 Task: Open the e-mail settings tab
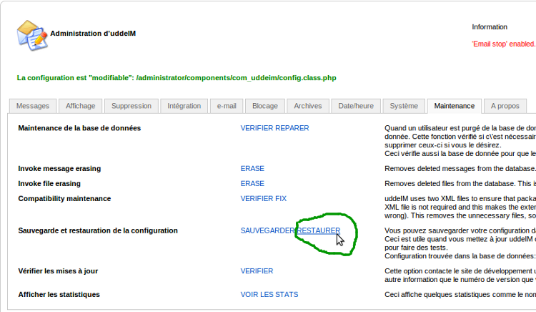(x=227, y=106)
